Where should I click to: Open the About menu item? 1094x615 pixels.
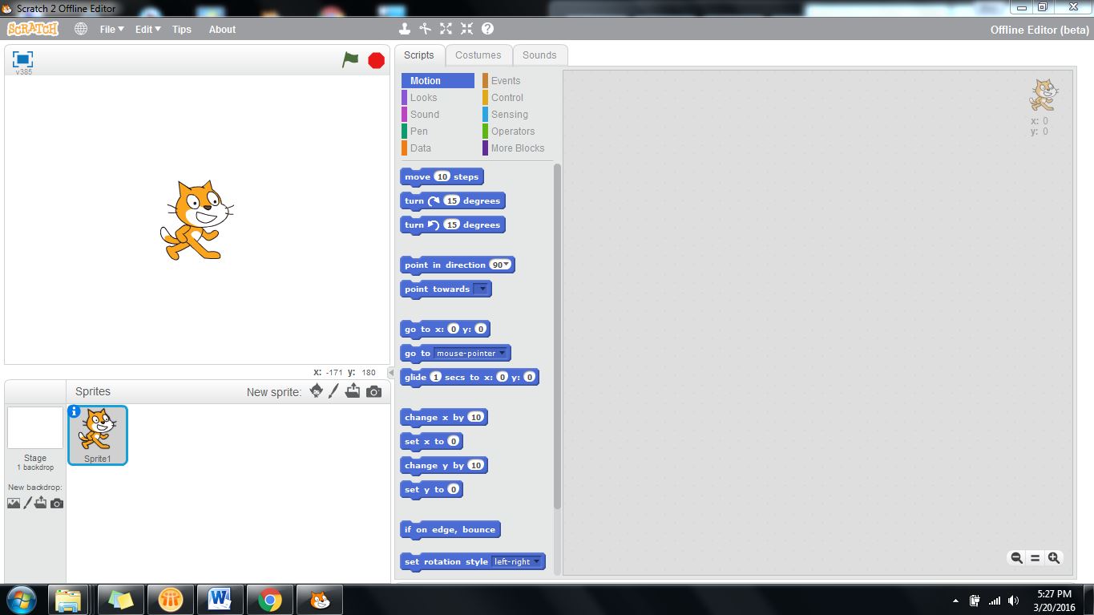(x=222, y=29)
